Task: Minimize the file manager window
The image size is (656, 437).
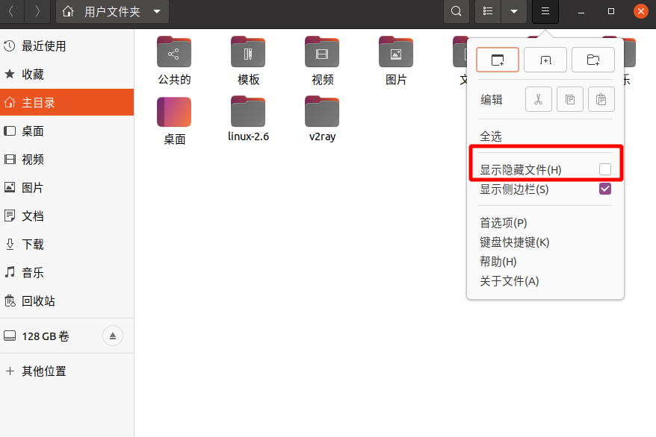Action: pyautogui.click(x=581, y=11)
